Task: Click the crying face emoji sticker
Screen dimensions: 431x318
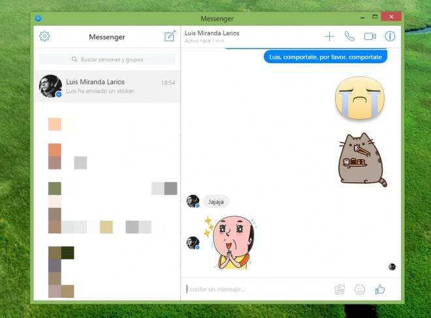Action: (360, 98)
